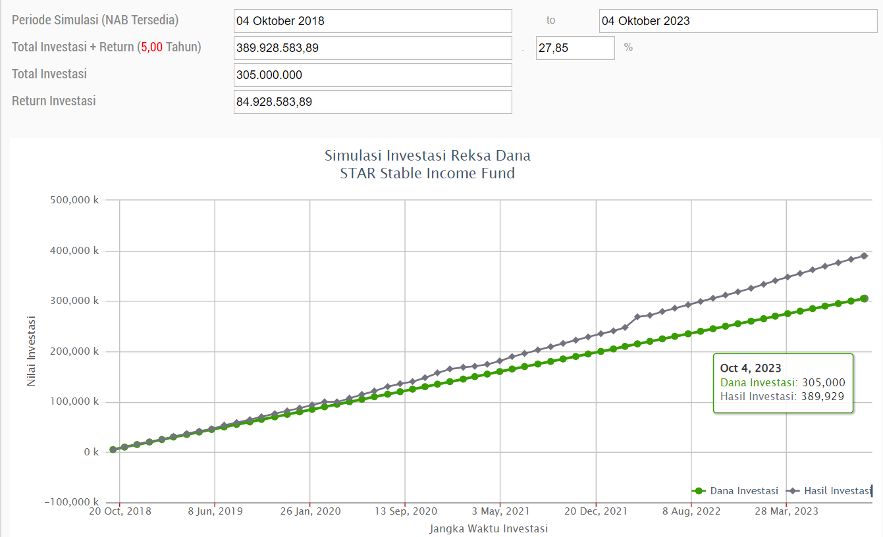Screen dimensions: 883x537
Task: Click the 28 Mar, 2023 x-axis label
Action: 787,511
